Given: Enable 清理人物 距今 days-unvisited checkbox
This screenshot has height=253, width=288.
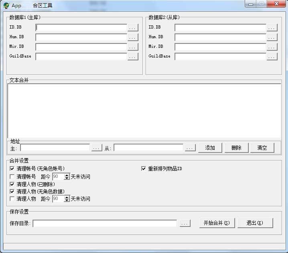Looking at the screenshot, I should pyautogui.click(x=12, y=199).
